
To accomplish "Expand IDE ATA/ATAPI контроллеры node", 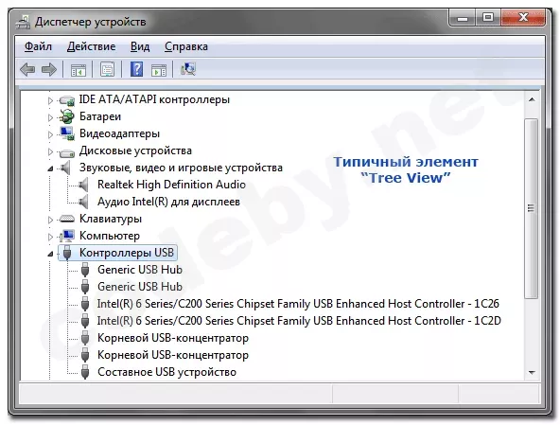I will 50,100.
